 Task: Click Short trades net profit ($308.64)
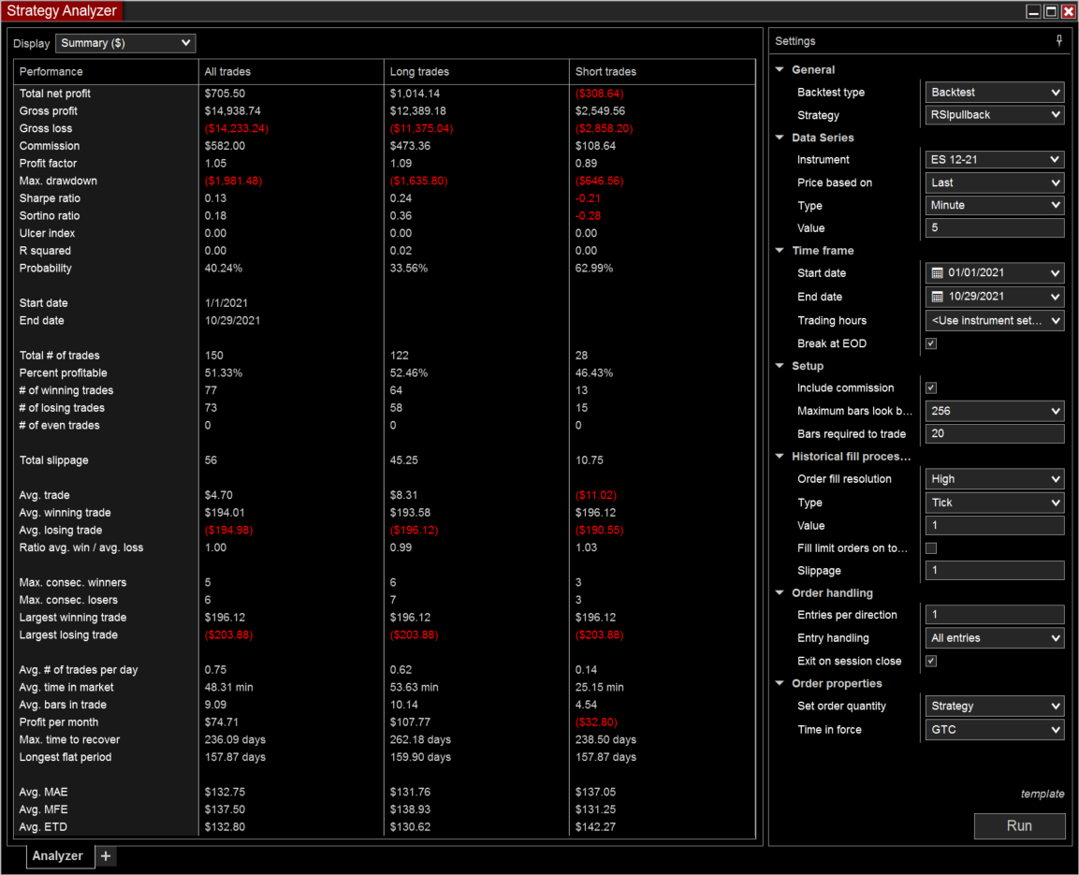coord(599,94)
